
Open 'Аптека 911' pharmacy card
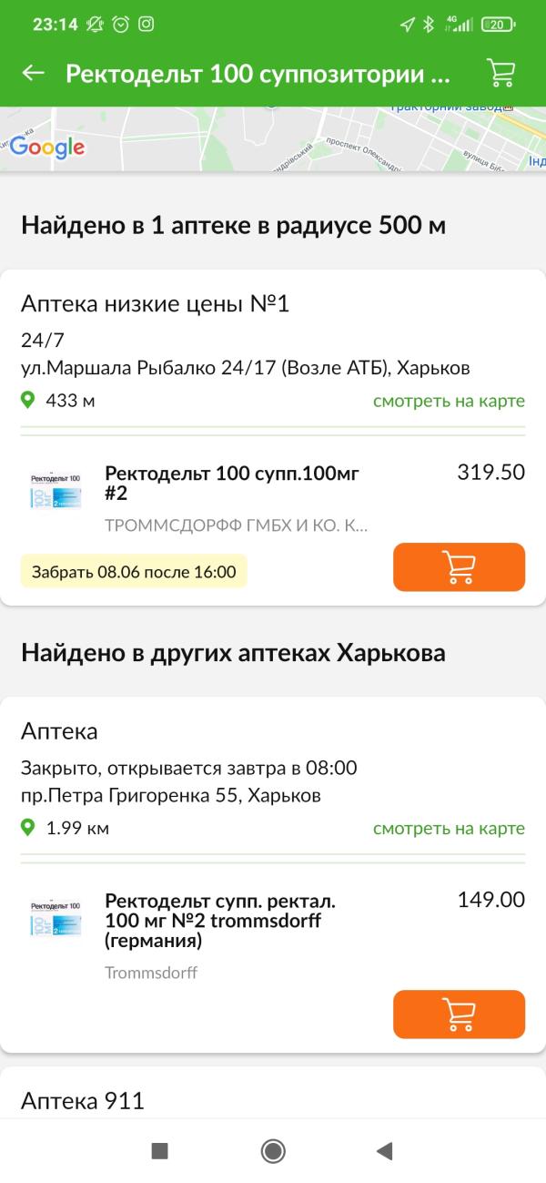pos(273,1092)
